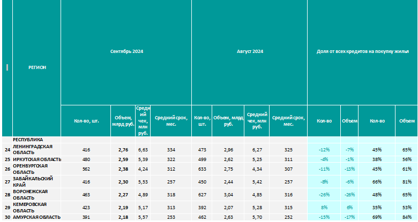Image resolution: width=418 pixels, height=222 pixels.
Task: Click row number 30
Action: [8, 218]
